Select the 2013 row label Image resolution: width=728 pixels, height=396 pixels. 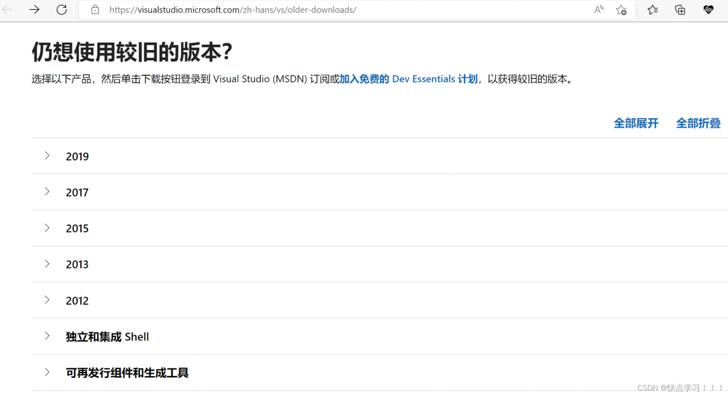(77, 264)
